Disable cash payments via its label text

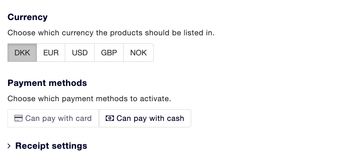pos(150,118)
